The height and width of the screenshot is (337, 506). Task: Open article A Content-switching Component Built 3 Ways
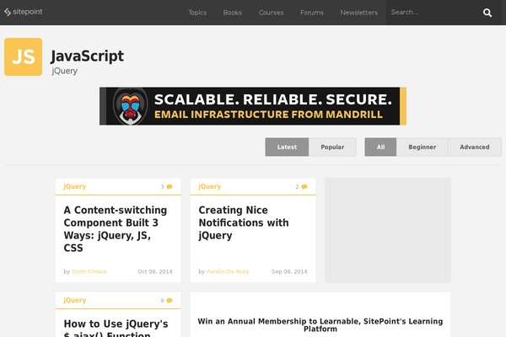tap(116, 229)
